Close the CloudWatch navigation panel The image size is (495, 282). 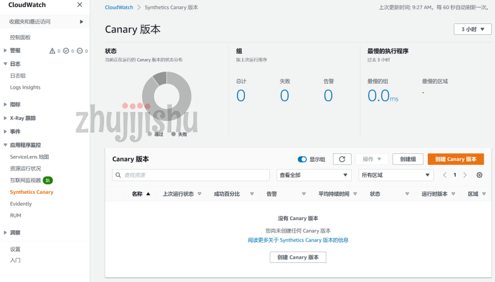(x=79, y=4)
